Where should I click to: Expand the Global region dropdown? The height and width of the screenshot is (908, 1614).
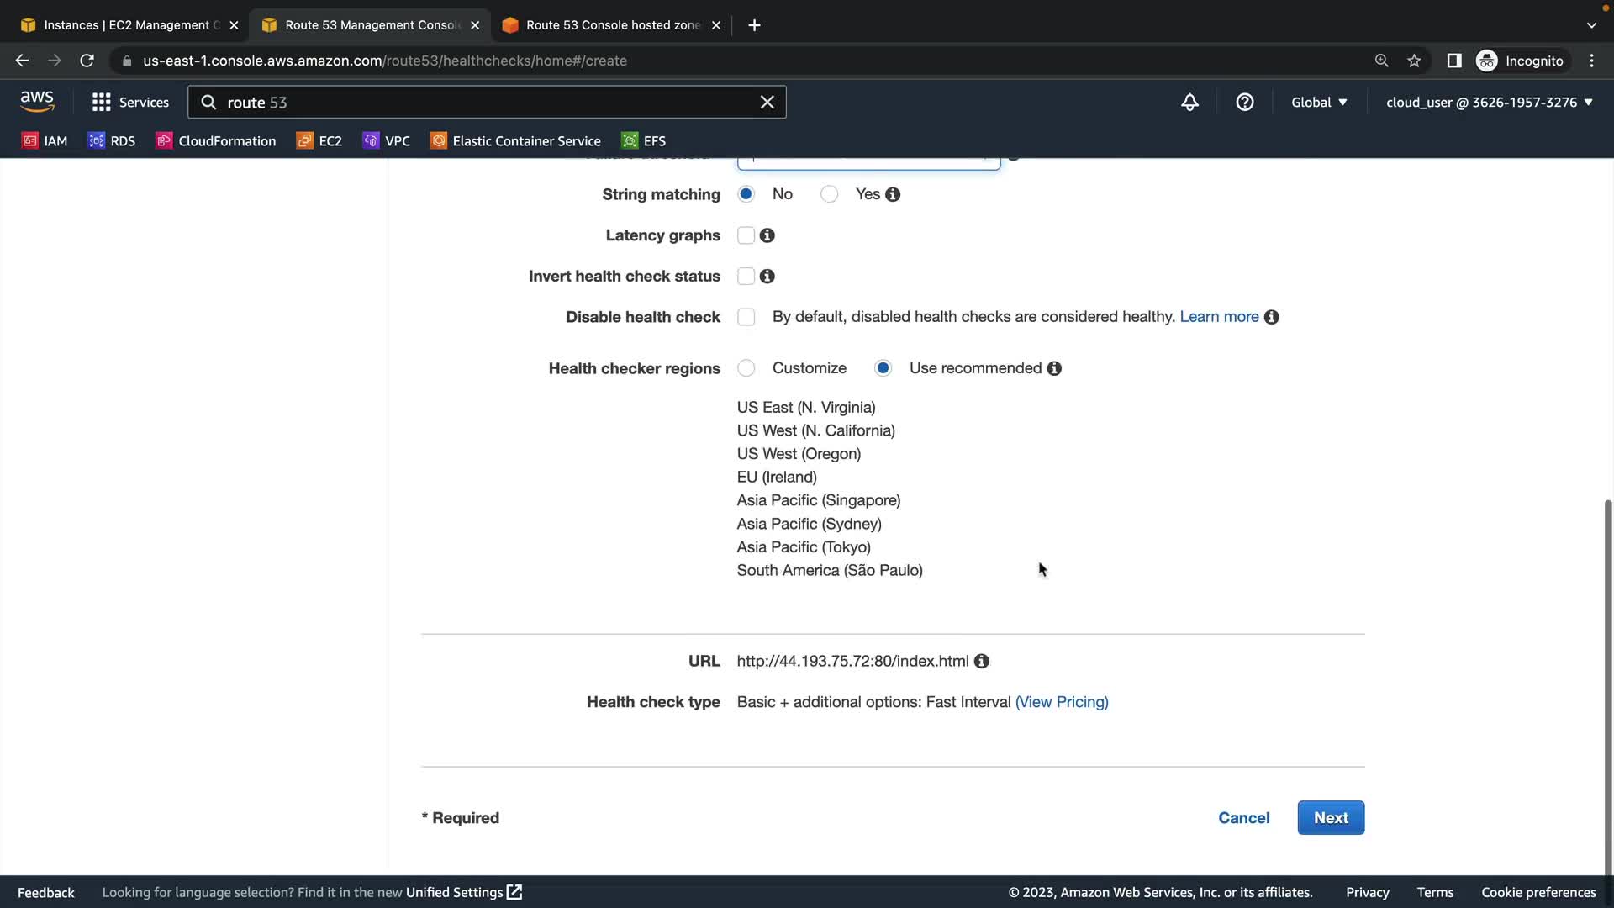point(1319,103)
